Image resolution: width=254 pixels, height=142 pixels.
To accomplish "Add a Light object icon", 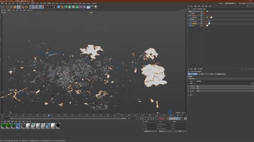I will [96, 7].
